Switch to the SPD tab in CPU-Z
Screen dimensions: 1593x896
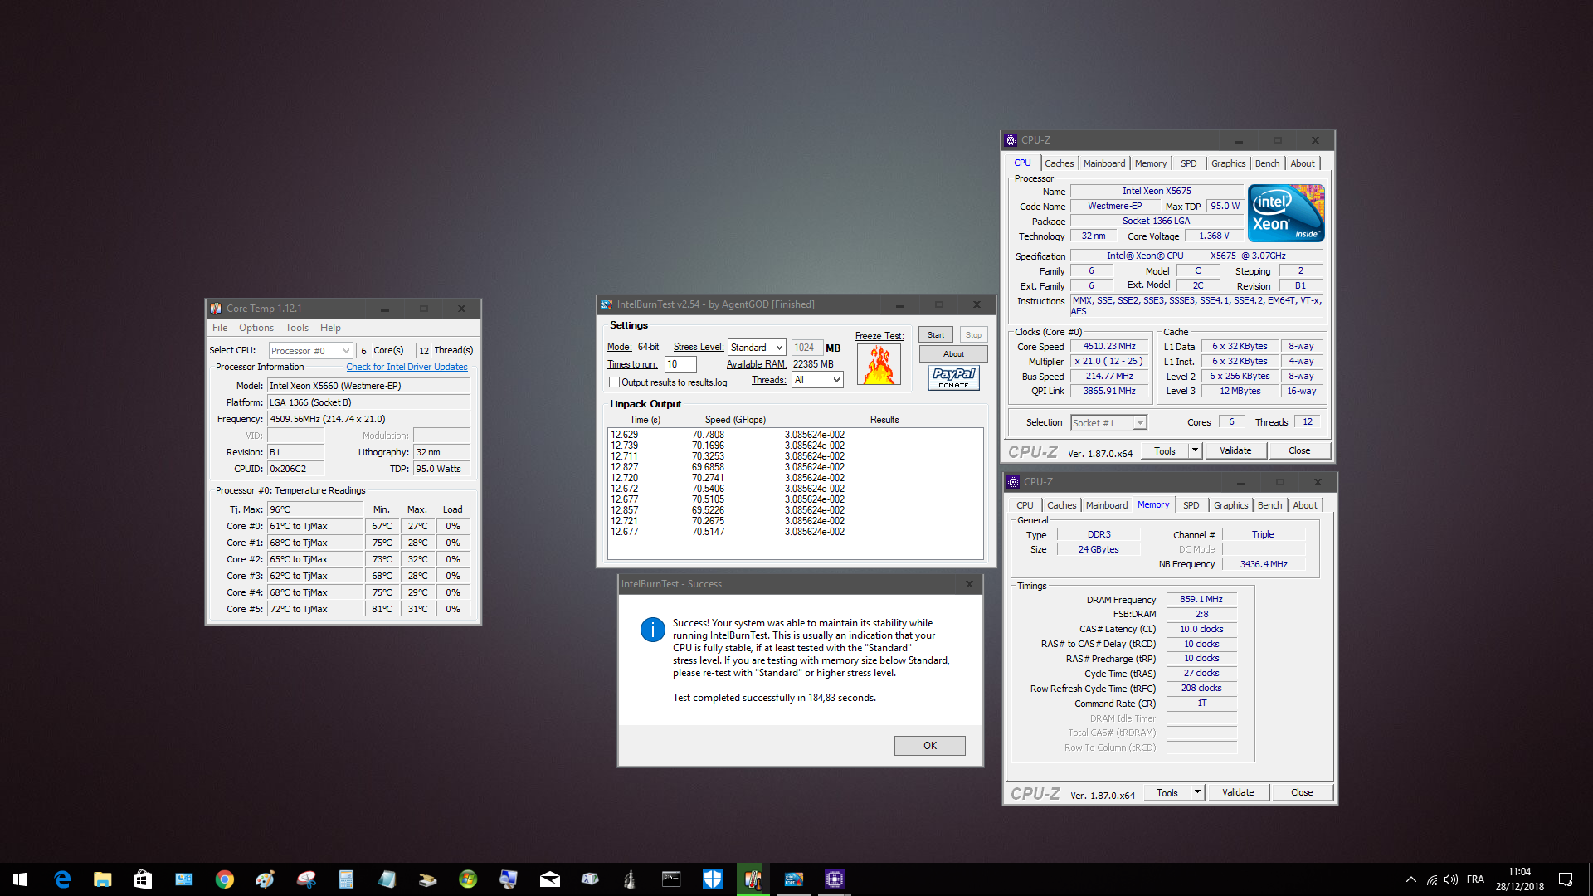[x=1189, y=163]
